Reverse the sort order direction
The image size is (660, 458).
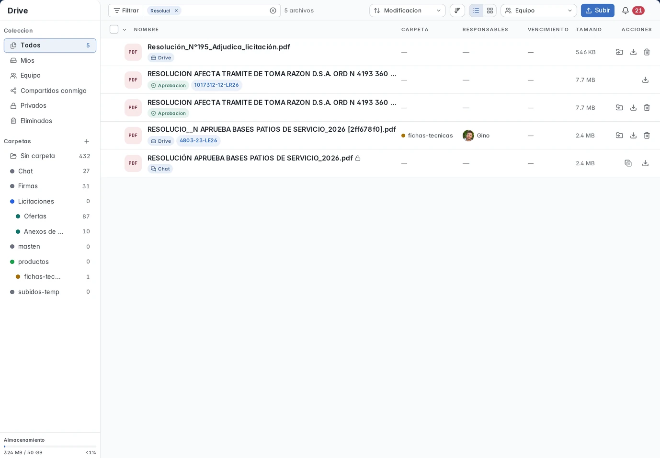(457, 11)
